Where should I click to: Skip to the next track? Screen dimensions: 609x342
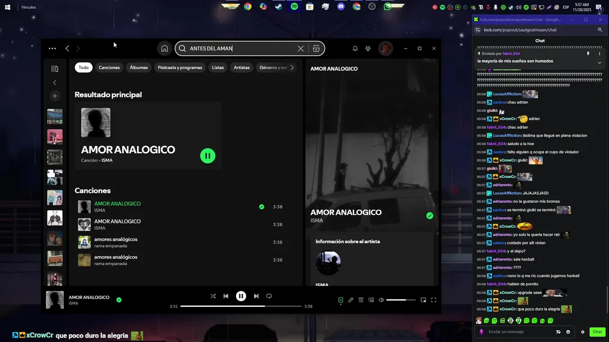(256, 296)
